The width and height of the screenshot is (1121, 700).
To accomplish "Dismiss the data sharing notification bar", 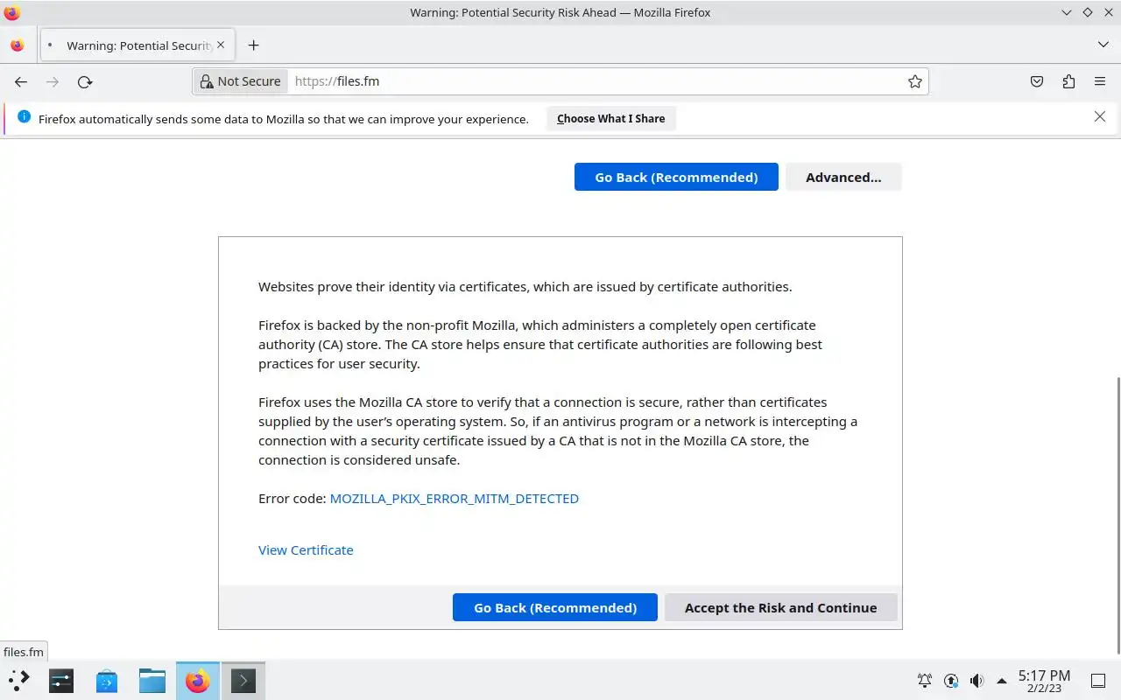I will (x=1100, y=116).
